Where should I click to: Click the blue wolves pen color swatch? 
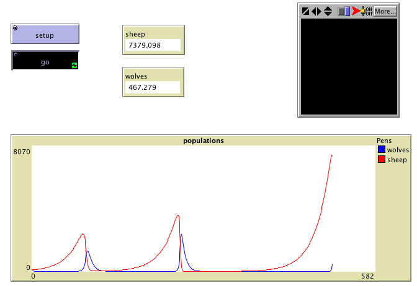pyautogui.click(x=381, y=150)
